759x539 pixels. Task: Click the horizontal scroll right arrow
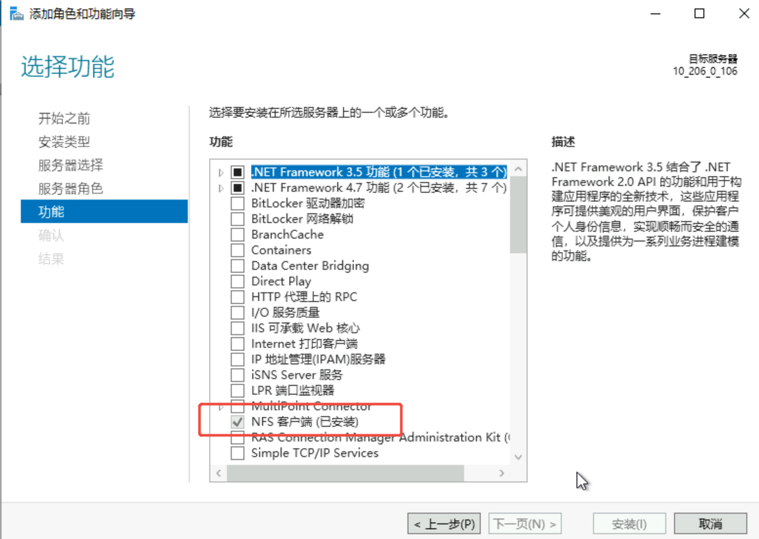coord(501,473)
